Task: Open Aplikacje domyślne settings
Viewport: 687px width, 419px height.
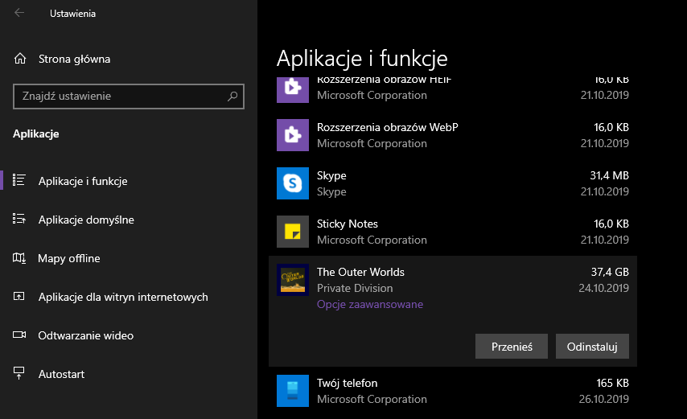Action: (86, 220)
